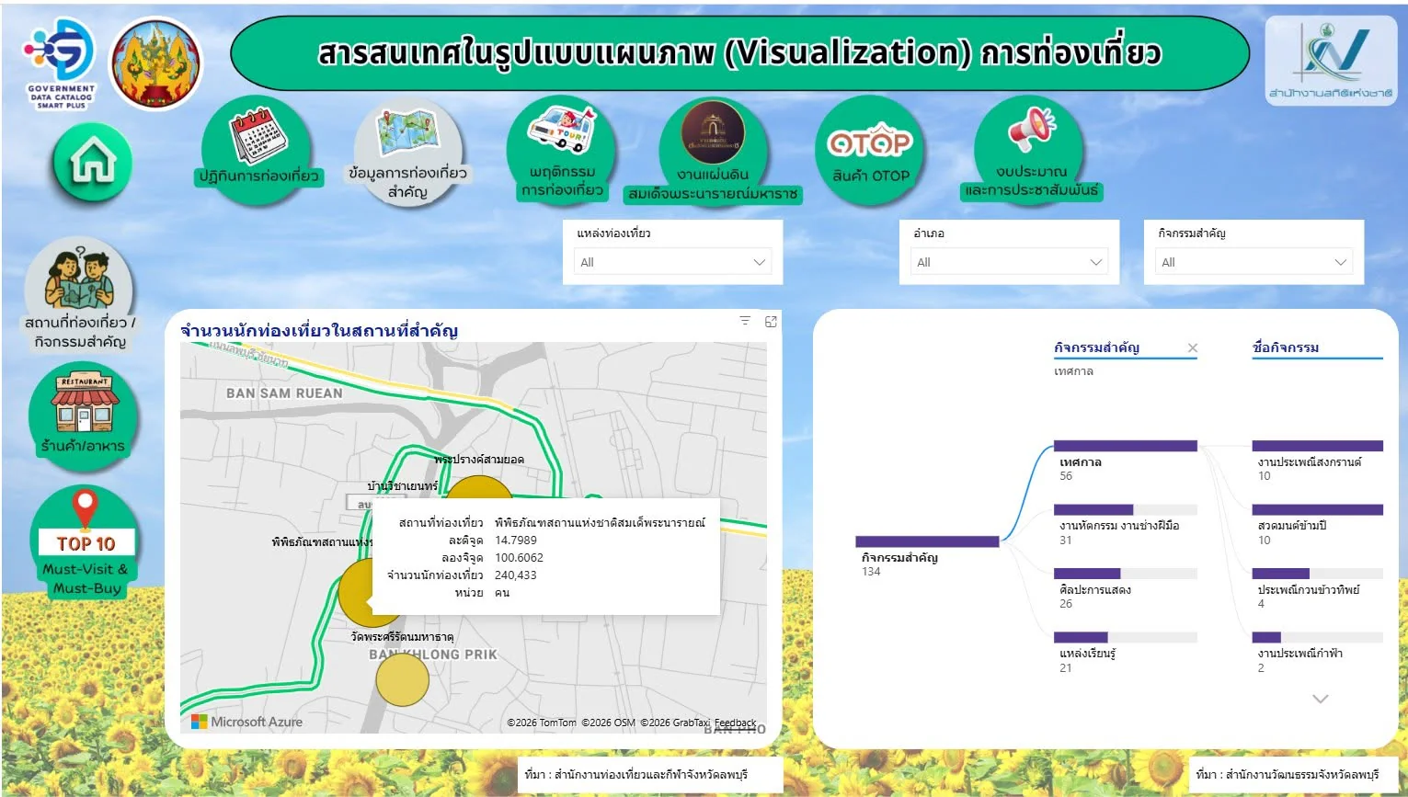Click source note สำนักงานวัฒนธรรมจังหวัดลพบุรี
This screenshot has width=1408, height=797.
1288,775
